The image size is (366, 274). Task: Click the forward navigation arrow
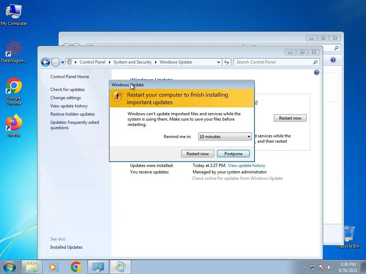(55, 62)
